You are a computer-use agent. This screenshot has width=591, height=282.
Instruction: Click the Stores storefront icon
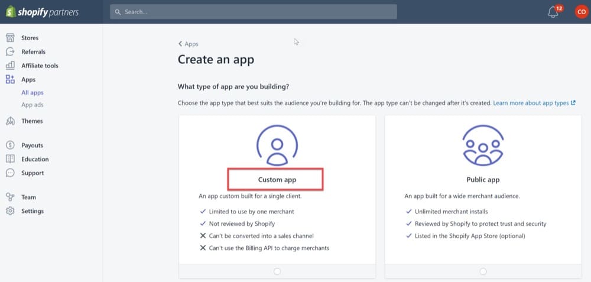[x=10, y=38]
